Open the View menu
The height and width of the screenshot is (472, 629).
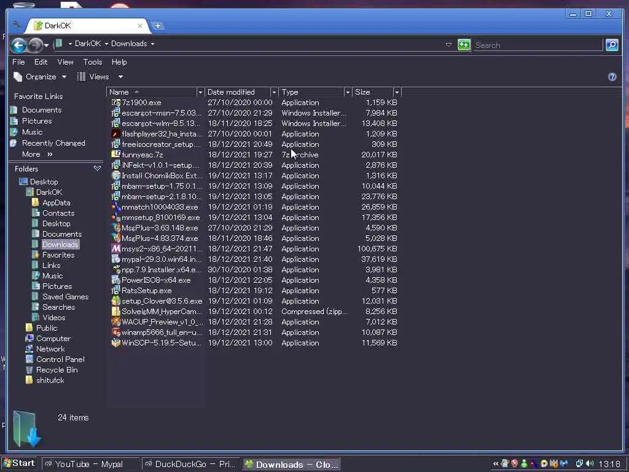65,62
